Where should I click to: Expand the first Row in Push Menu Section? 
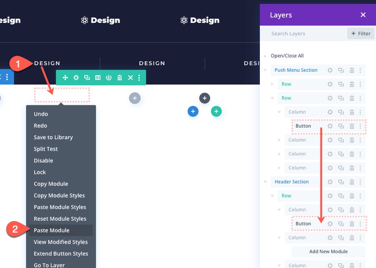point(272,84)
